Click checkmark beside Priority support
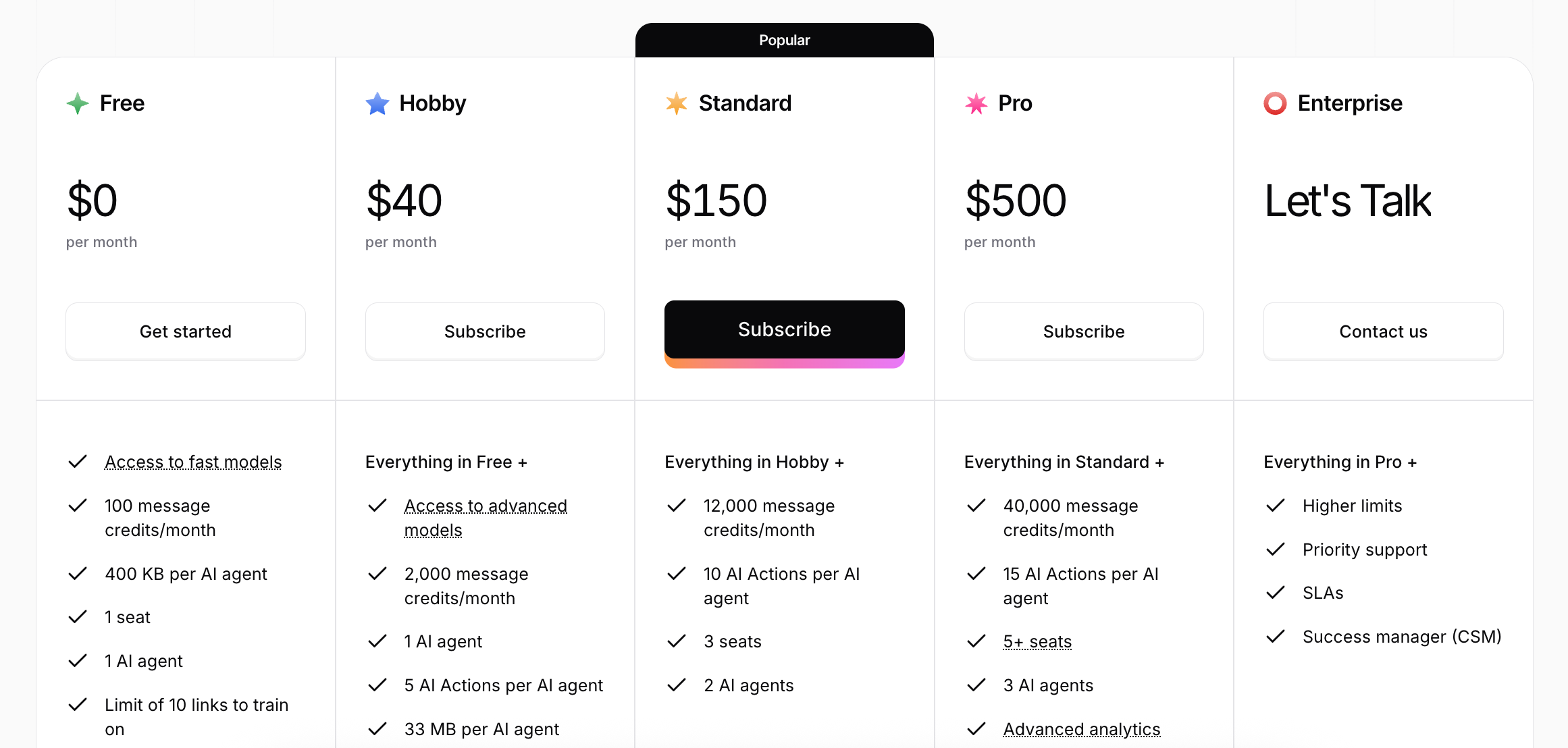Viewport: 1568px width, 748px height. coord(1276,550)
